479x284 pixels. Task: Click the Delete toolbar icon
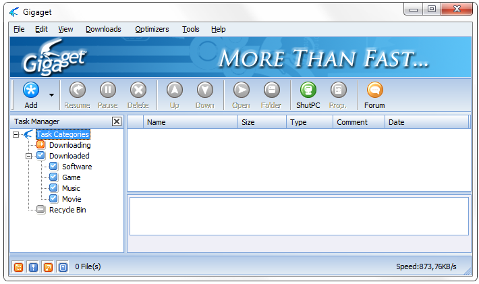click(x=138, y=90)
